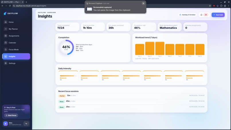Click the Est. weekly workload 36h card
Viewport: 231px width, 130px height.
click(x=118, y=27)
